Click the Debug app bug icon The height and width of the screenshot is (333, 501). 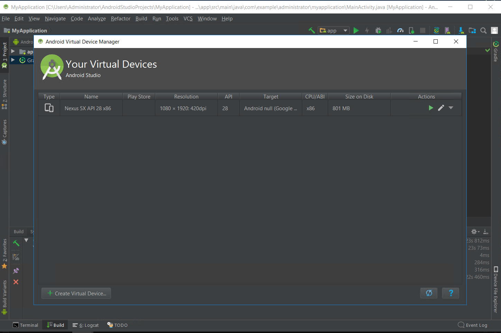(x=378, y=30)
